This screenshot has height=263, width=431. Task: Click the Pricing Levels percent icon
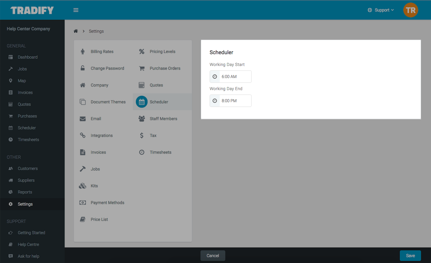(142, 52)
